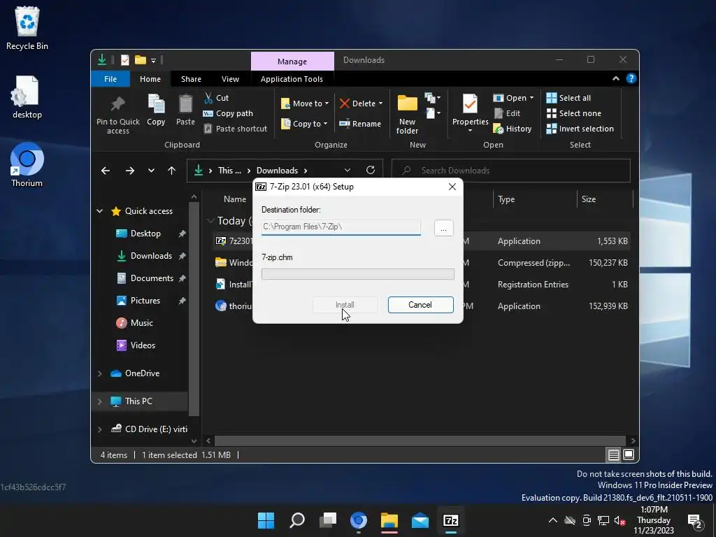Open Move to dropdown
716x537 pixels.
point(305,103)
